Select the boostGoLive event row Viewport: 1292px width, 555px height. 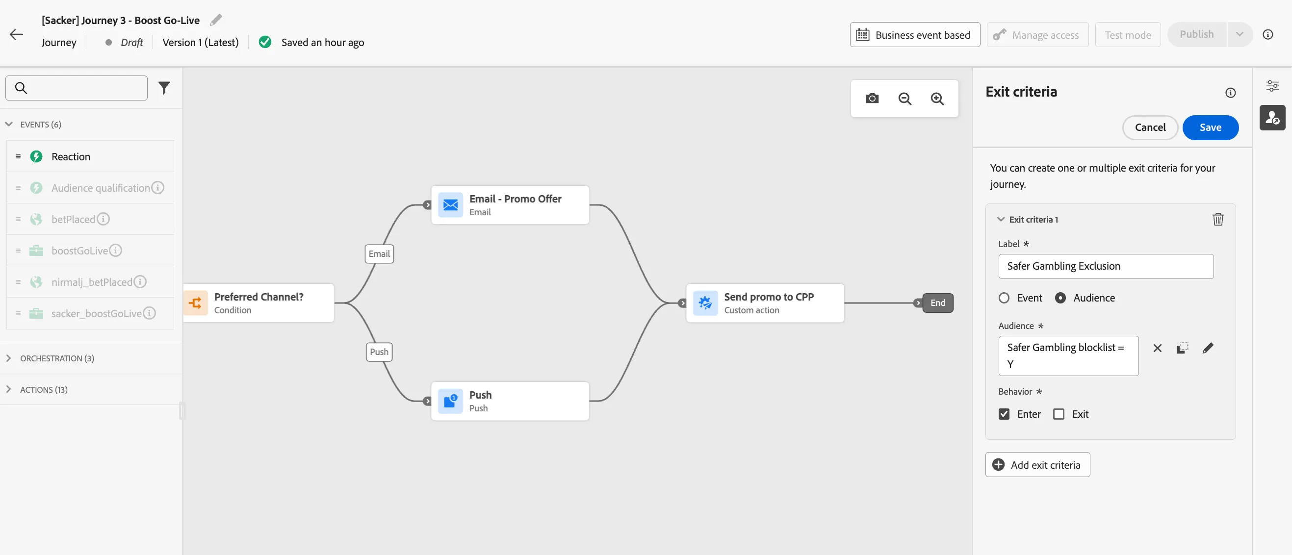(90, 250)
